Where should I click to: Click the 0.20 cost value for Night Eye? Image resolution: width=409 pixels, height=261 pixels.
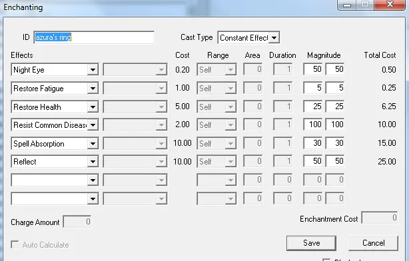point(183,70)
